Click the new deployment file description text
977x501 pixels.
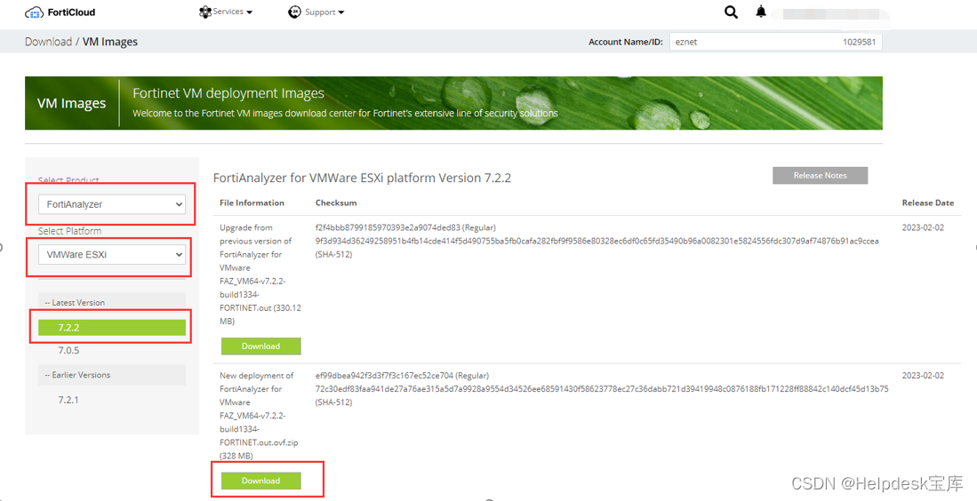(x=259, y=416)
